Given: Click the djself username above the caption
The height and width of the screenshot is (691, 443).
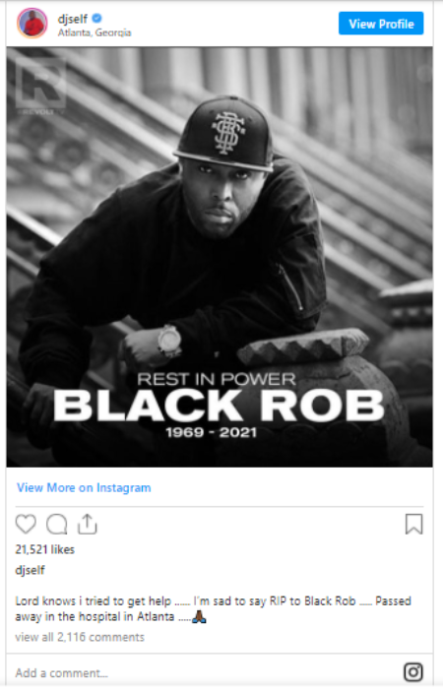Looking at the screenshot, I should [x=30, y=570].
